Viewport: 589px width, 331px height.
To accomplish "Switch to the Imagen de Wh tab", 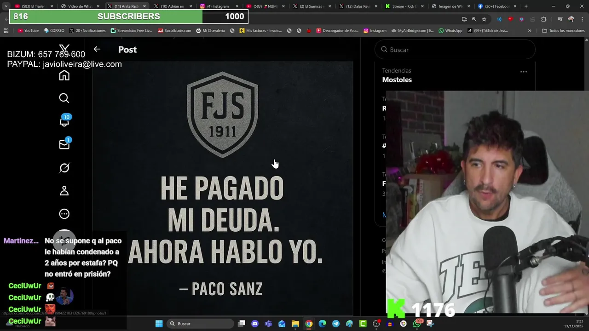I will 450,6.
